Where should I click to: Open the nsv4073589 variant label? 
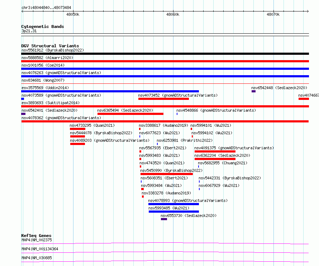pyautogui.click(x=61, y=95)
